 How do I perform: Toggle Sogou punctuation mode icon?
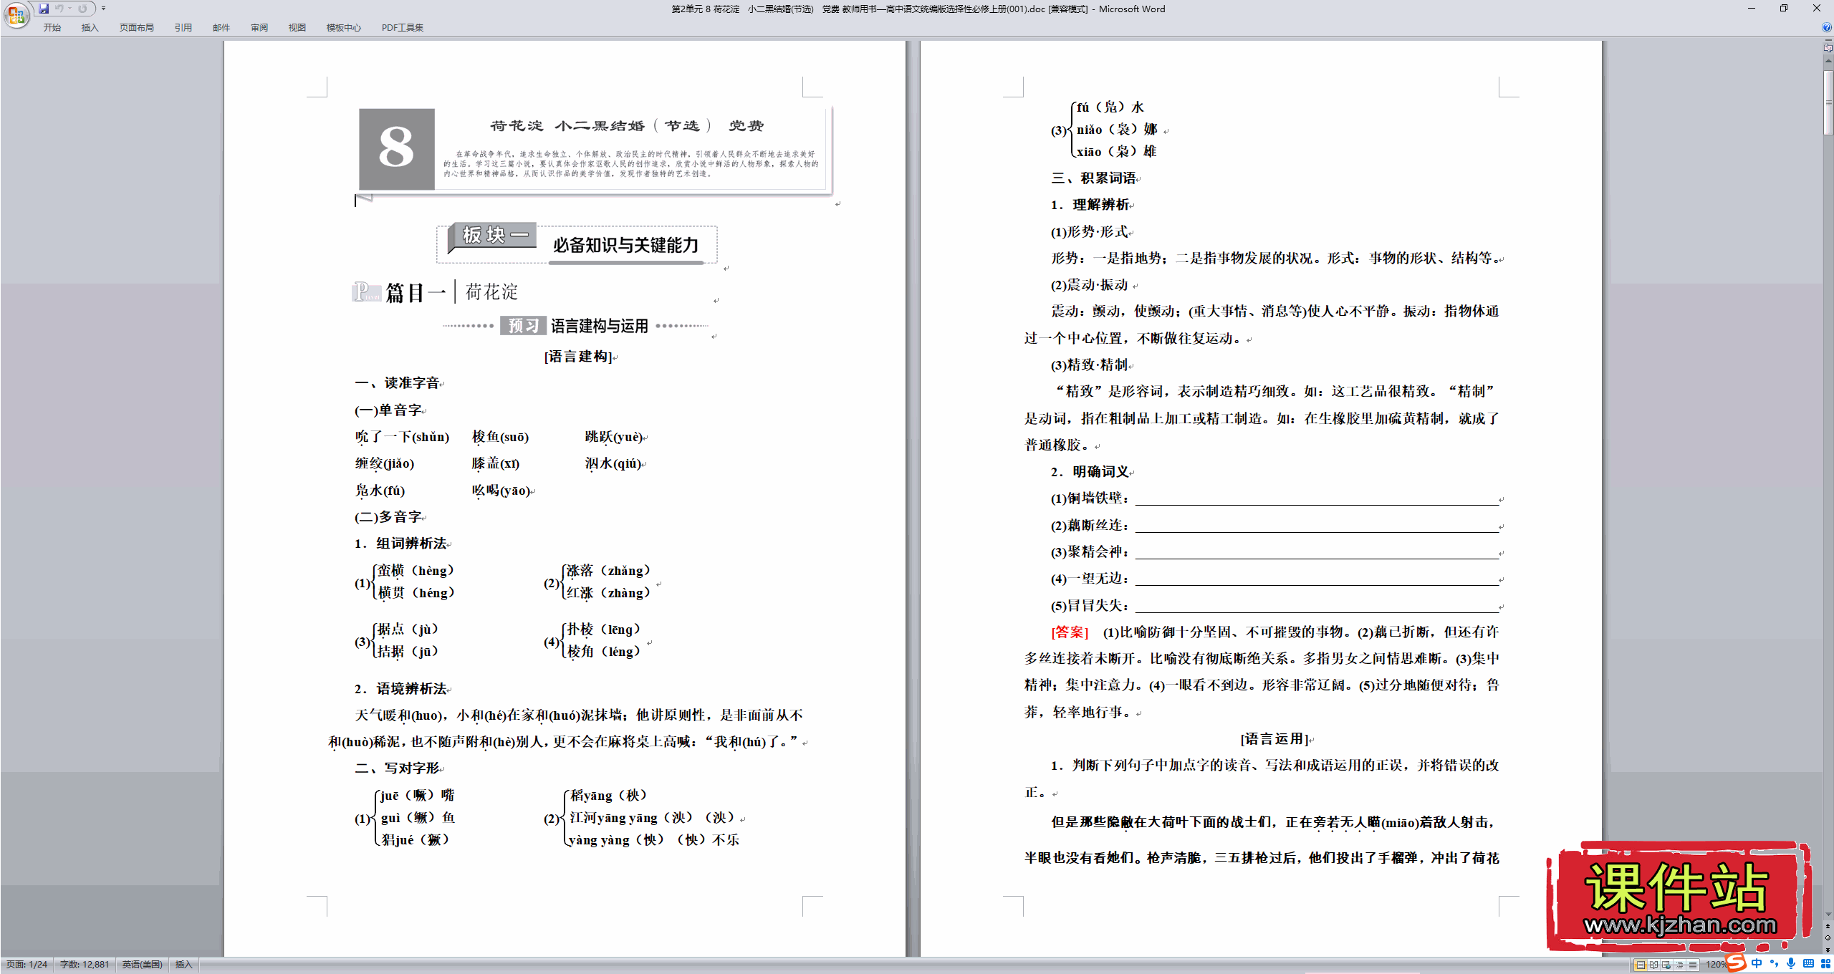1774,964
